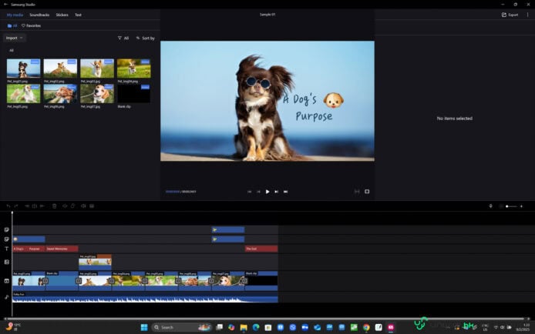Viewport: 535px width, 334px height.
Task: Select the Pet_img01.jpg thumbnail in media library
Action: [23, 68]
